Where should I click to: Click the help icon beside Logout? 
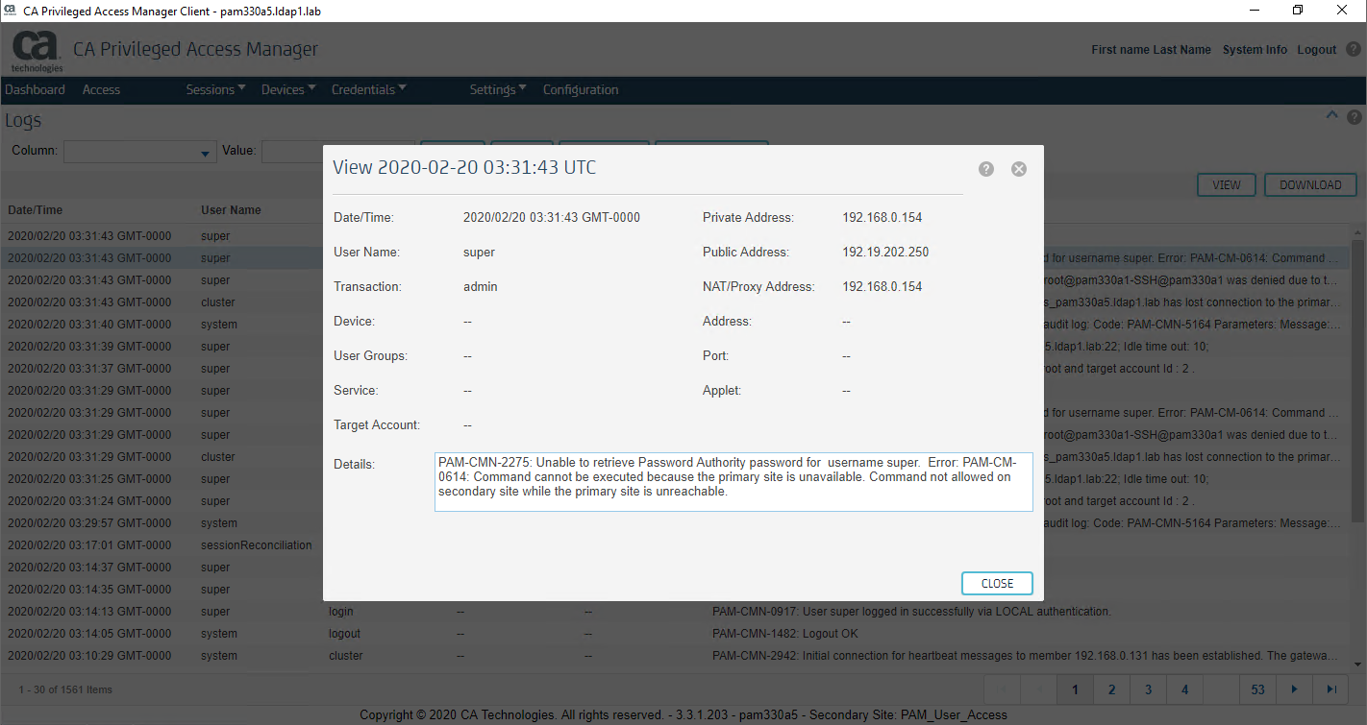(x=1354, y=49)
